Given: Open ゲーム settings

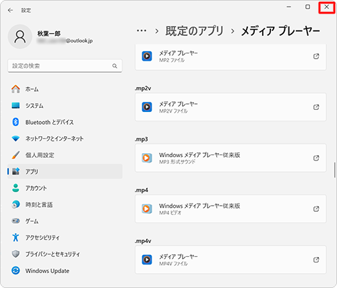Looking at the screenshot, I should tap(65, 221).
